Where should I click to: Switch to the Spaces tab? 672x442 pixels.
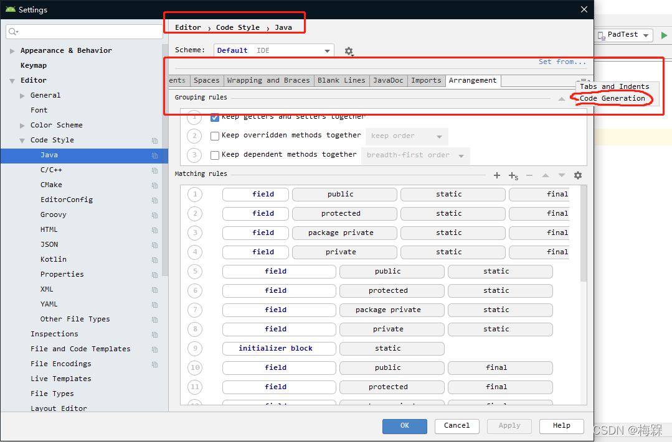[x=206, y=80]
